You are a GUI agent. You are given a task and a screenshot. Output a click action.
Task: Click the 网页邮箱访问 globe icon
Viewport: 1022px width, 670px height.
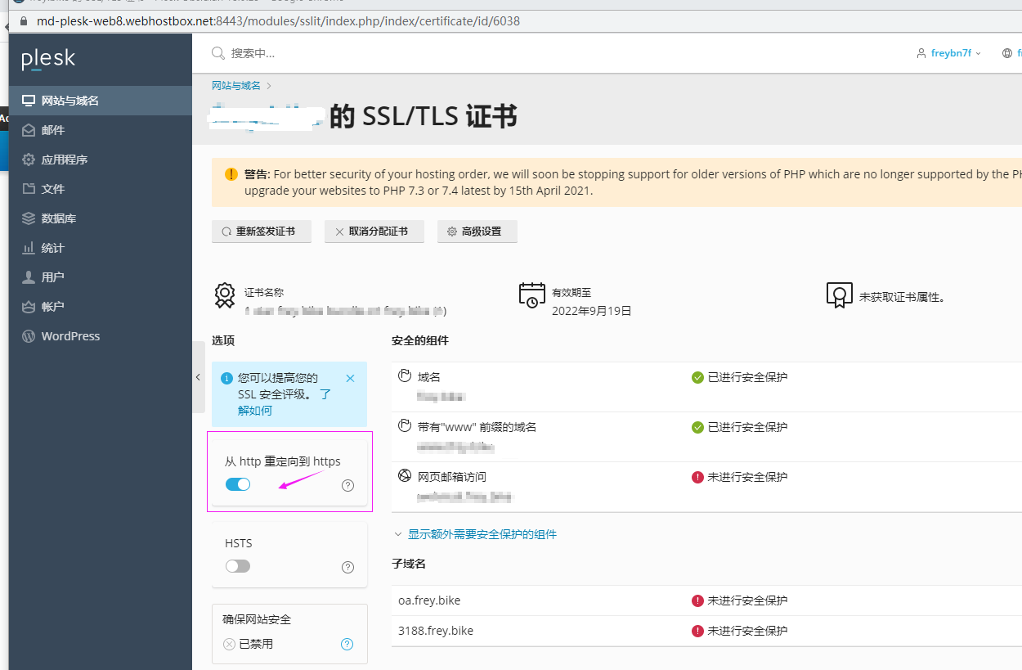[x=404, y=476]
